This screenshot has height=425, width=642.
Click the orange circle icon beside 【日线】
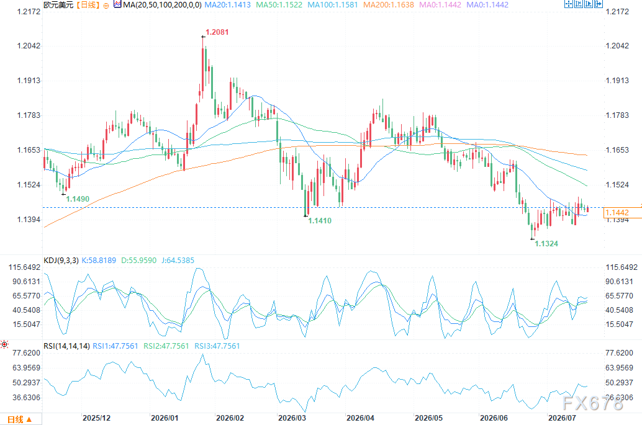coord(106,6)
